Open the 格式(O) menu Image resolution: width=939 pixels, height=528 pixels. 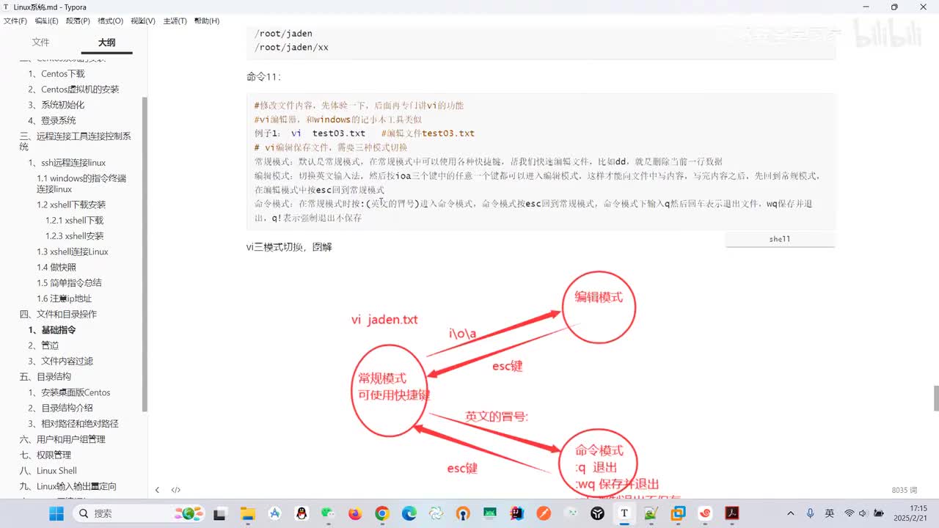(111, 21)
